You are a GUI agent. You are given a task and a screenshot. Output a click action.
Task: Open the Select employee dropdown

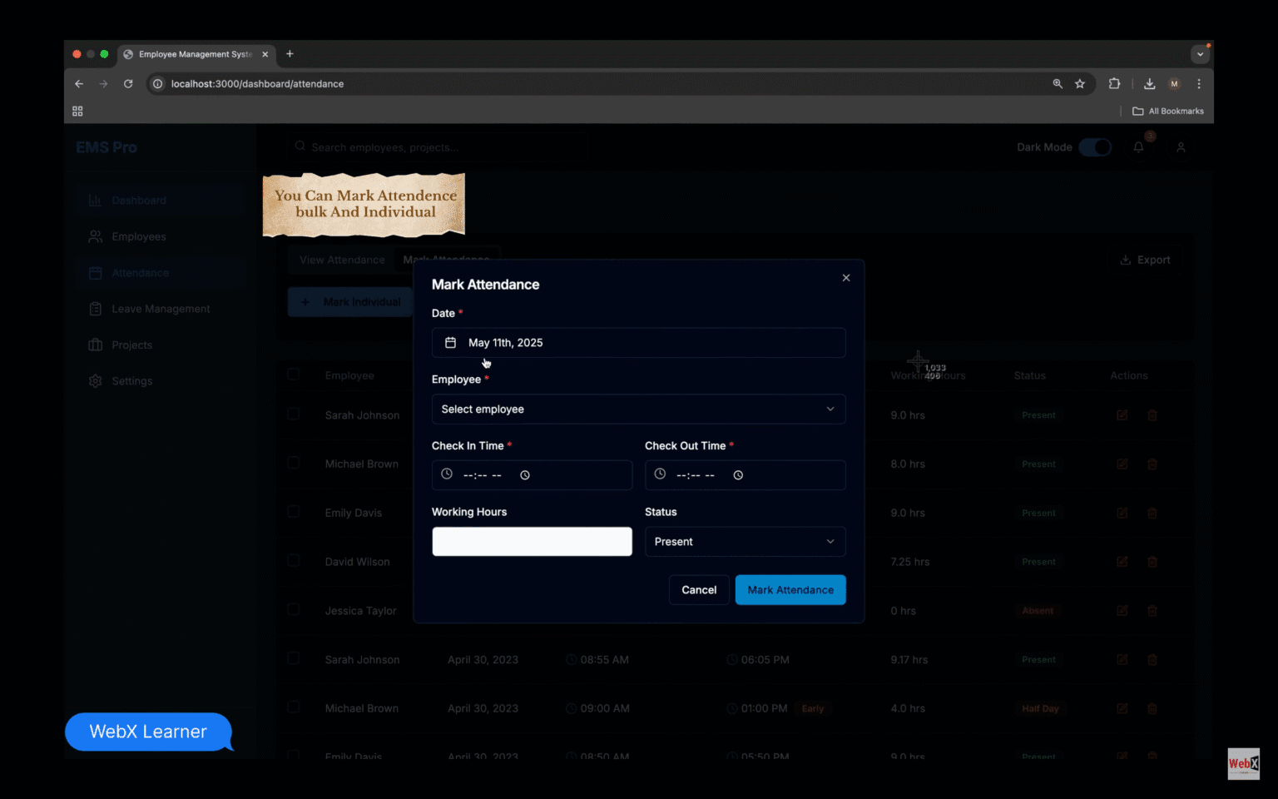[638, 409]
